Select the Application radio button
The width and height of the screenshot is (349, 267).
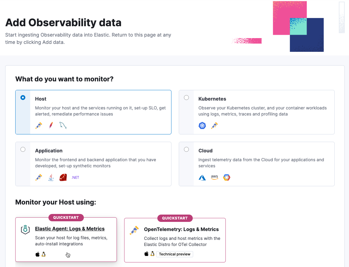coord(23,149)
